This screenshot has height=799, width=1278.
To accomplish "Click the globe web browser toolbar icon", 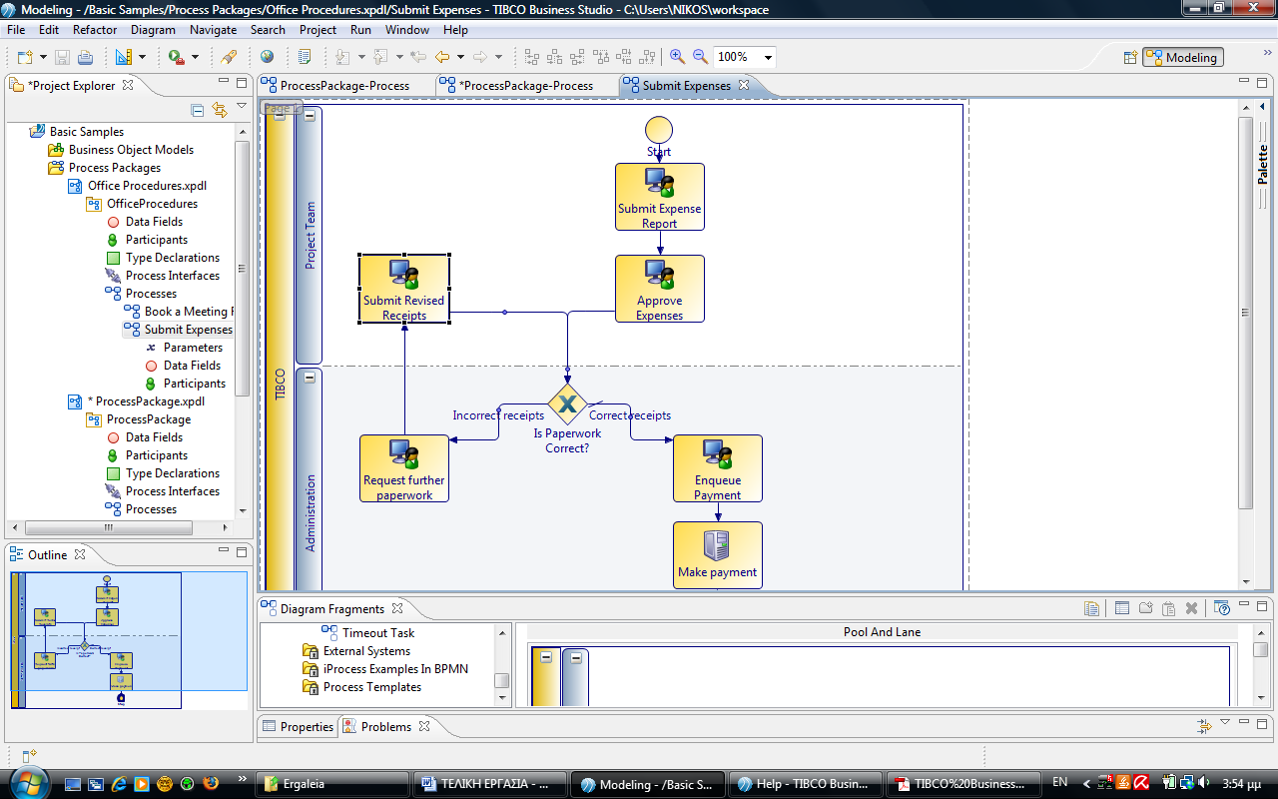I will pos(267,57).
